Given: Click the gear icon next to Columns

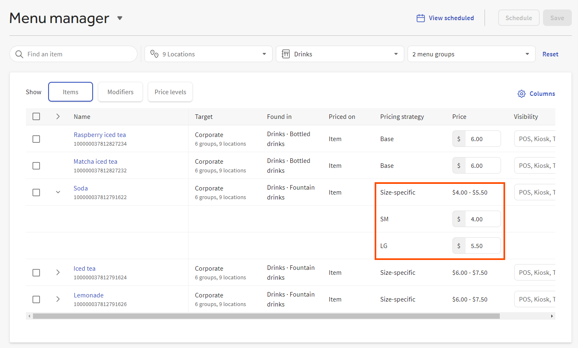Looking at the screenshot, I should tap(522, 94).
